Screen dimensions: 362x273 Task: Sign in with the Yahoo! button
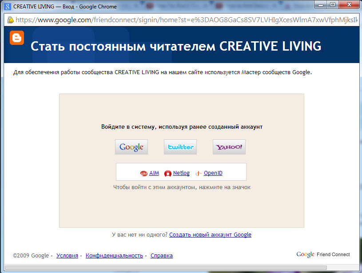pos(229,147)
